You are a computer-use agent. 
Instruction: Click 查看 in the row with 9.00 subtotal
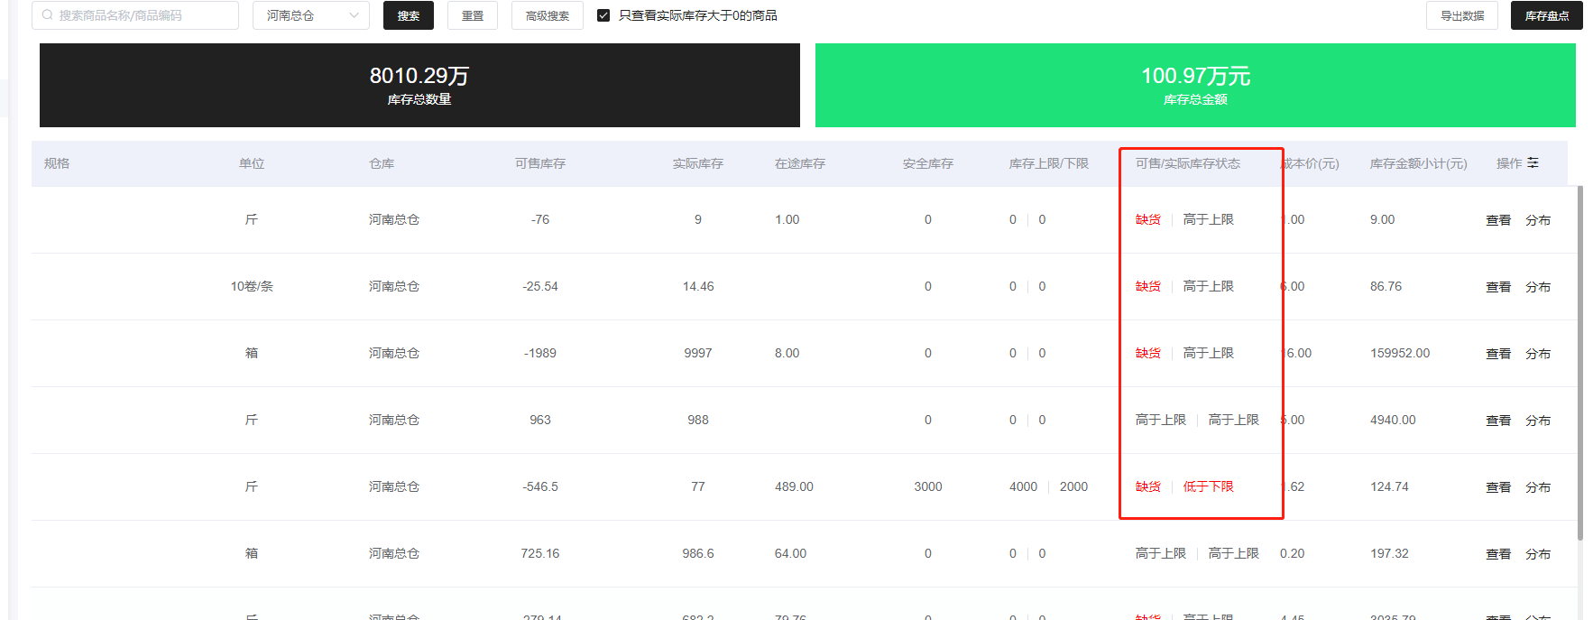click(x=1498, y=220)
